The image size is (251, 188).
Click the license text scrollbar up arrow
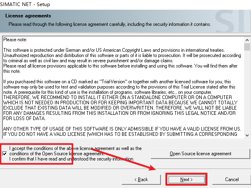pos(247,40)
